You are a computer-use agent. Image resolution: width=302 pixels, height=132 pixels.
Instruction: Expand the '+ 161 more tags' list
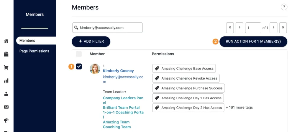(x=239, y=108)
